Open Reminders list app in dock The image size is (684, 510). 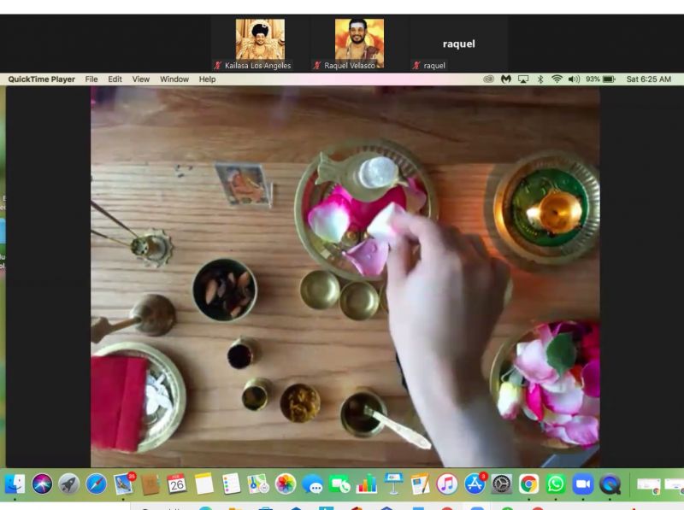(x=231, y=484)
